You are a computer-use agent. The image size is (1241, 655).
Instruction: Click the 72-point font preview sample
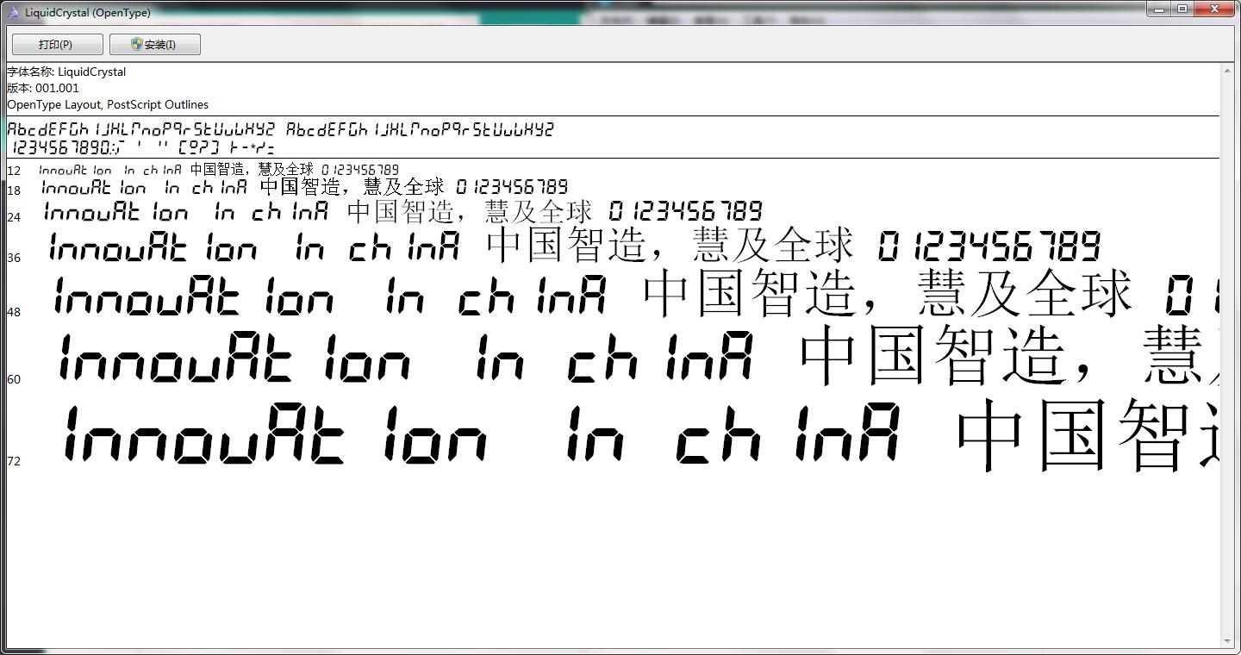pyautogui.click(x=345, y=435)
